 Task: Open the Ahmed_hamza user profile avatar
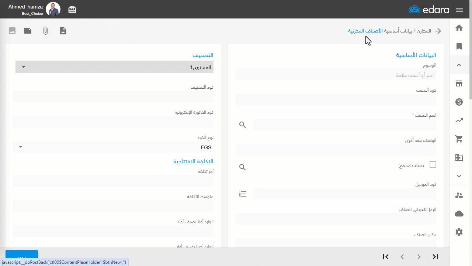(53, 9)
